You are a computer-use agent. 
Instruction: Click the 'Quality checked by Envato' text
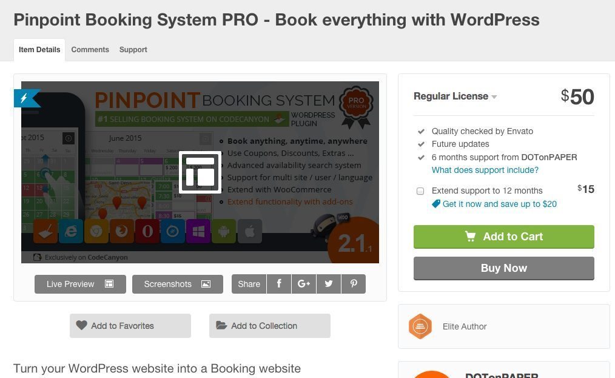pyautogui.click(x=482, y=131)
